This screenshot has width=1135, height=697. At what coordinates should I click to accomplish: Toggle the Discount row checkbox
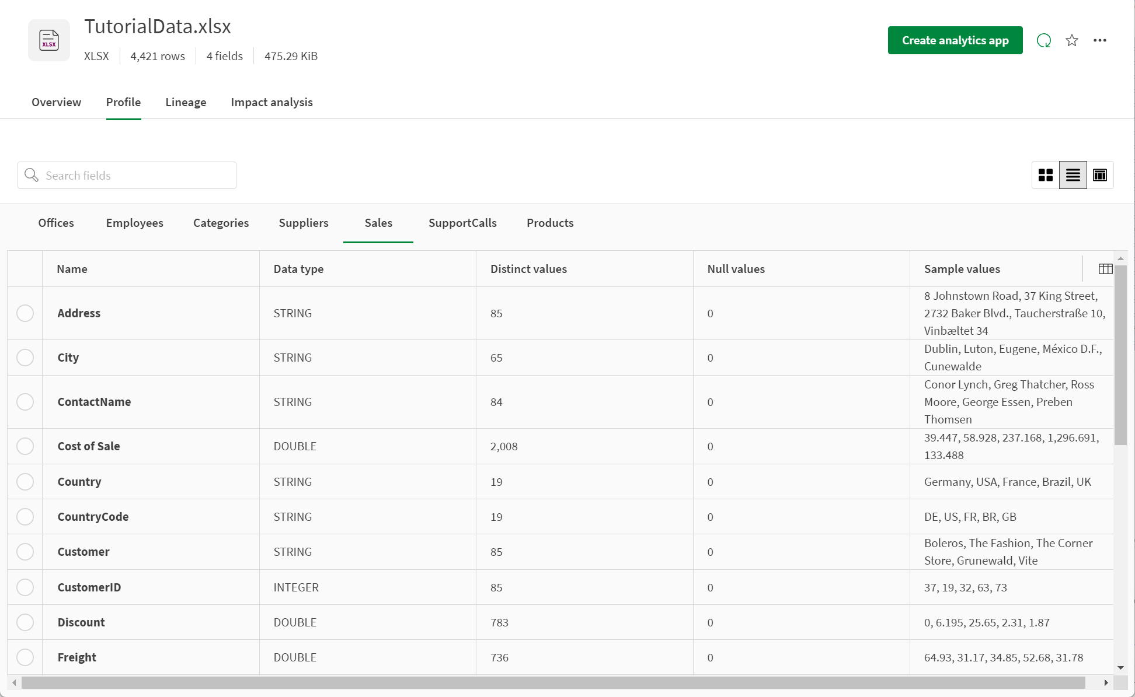tap(25, 622)
